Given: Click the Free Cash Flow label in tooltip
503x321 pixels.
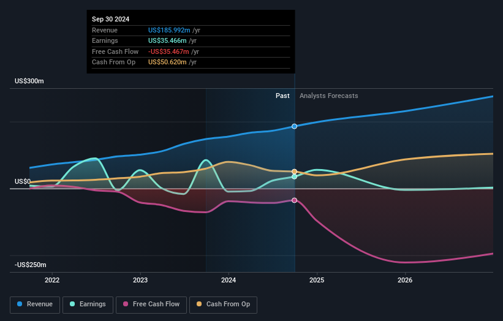Looking at the screenshot, I should click(115, 51).
